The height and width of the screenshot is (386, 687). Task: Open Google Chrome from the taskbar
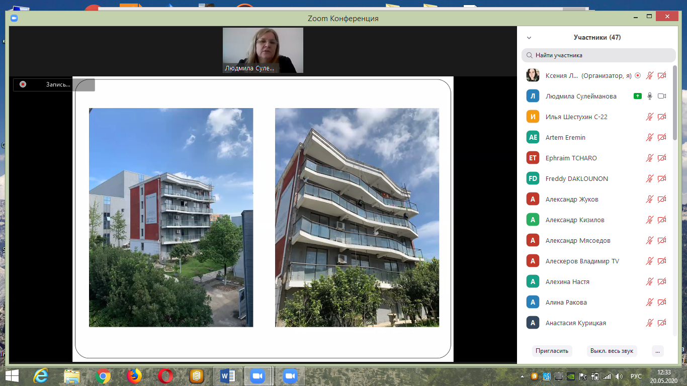[x=103, y=376]
